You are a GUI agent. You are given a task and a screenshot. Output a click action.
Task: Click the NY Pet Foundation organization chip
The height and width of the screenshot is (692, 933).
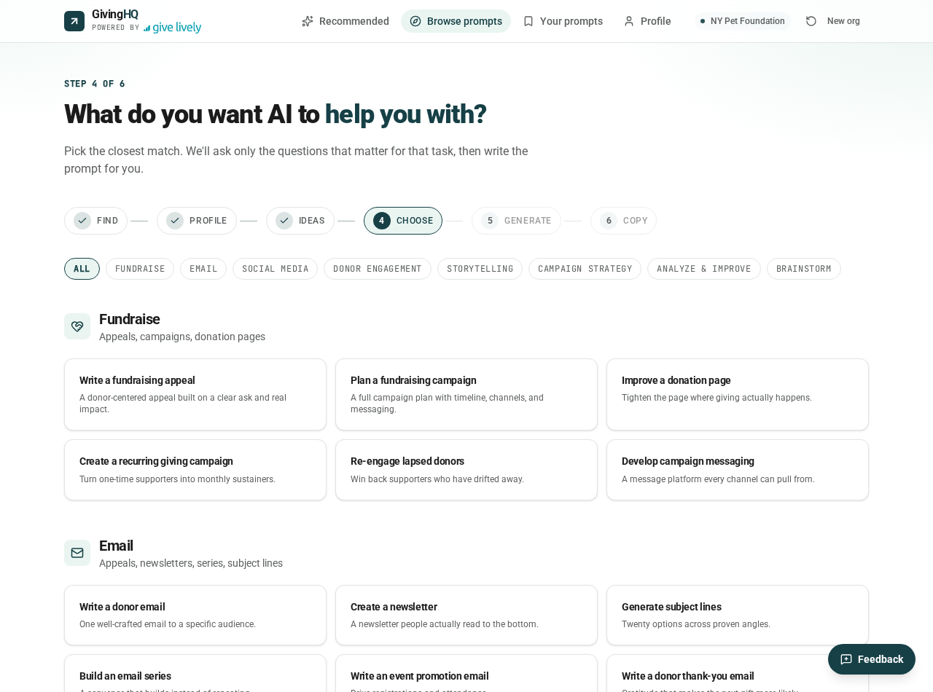[742, 21]
